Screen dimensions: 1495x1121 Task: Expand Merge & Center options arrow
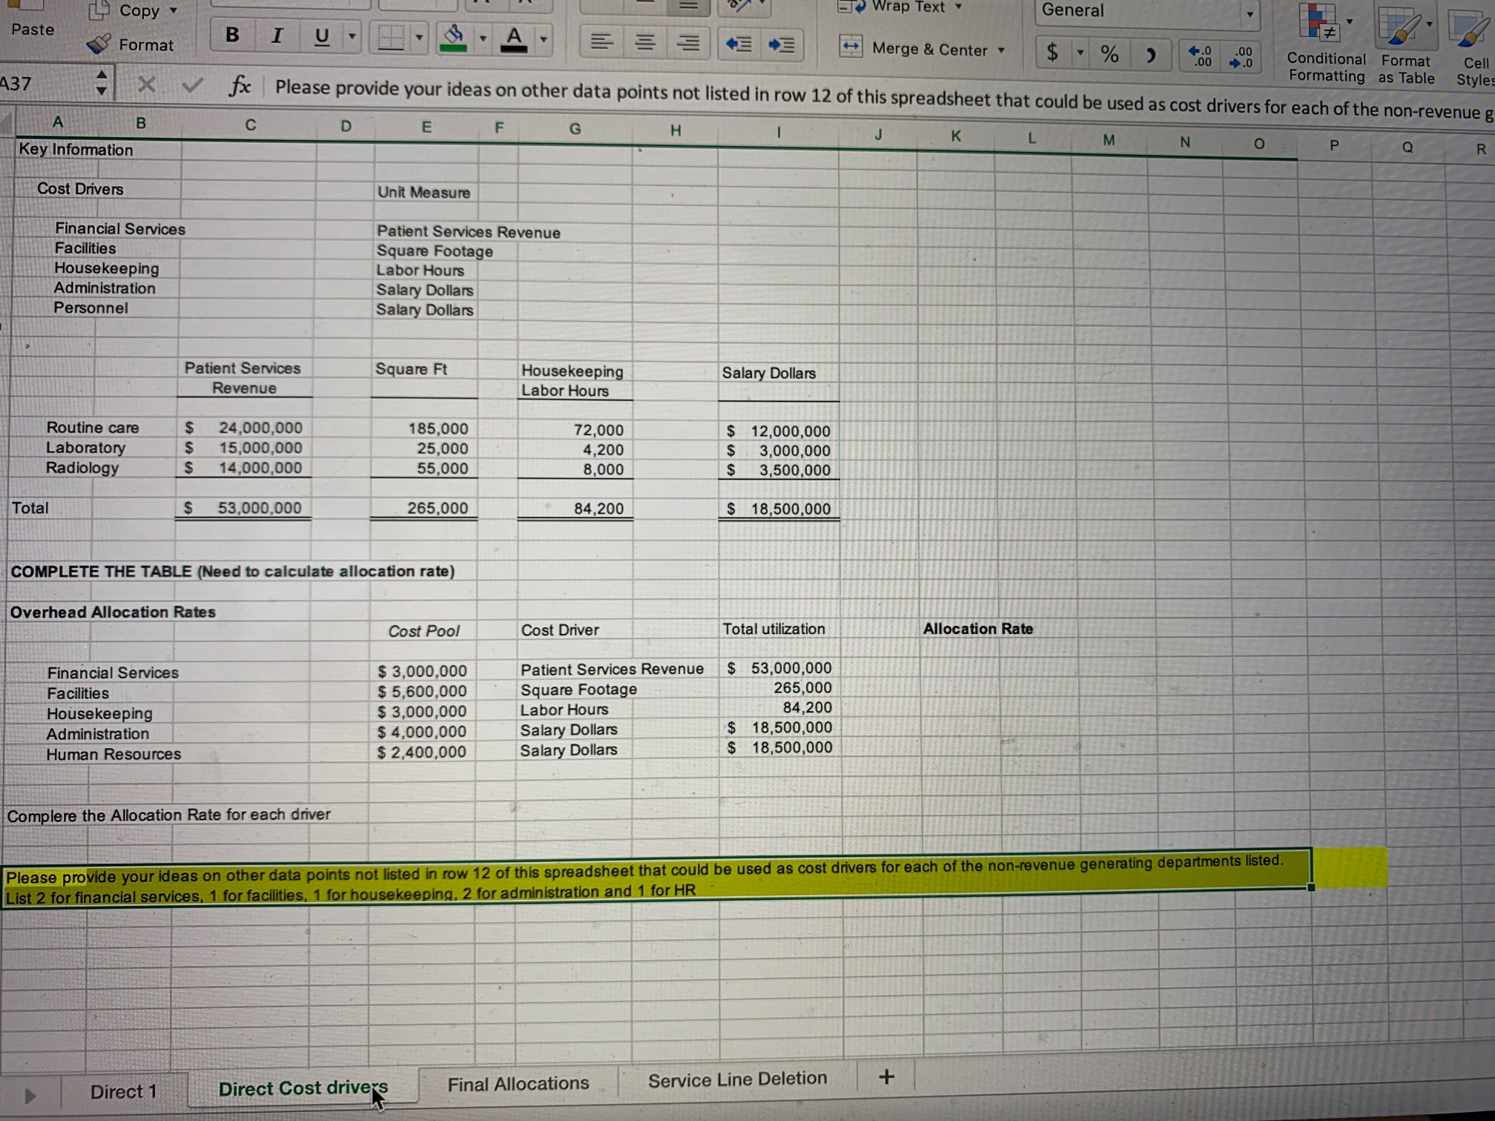[x=1001, y=50]
